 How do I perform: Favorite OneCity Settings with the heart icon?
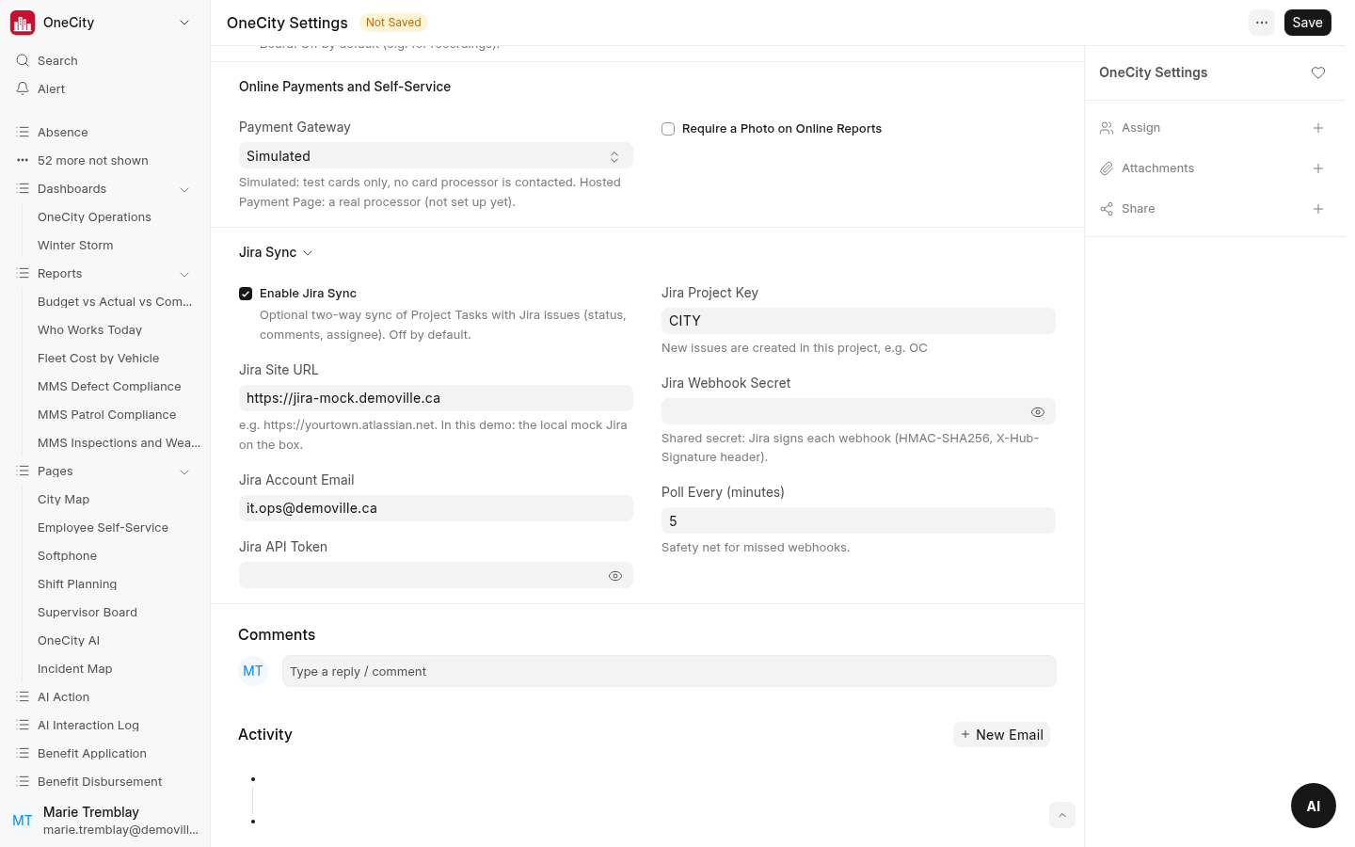pos(1318,72)
